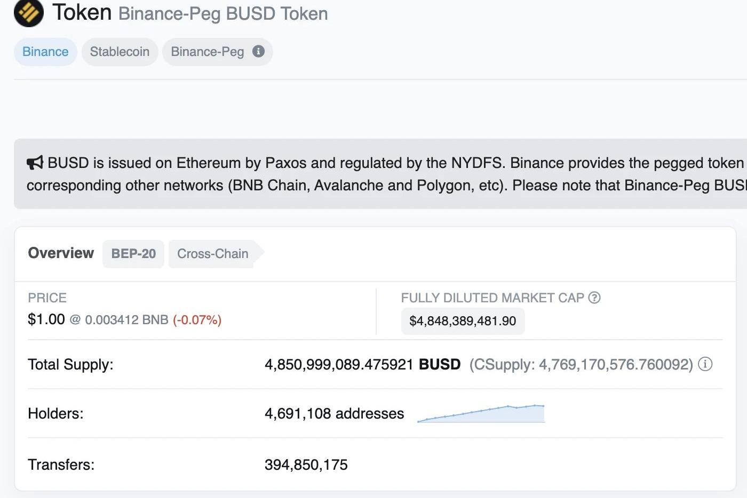Click the holders trend sparkline chart

pyautogui.click(x=481, y=414)
